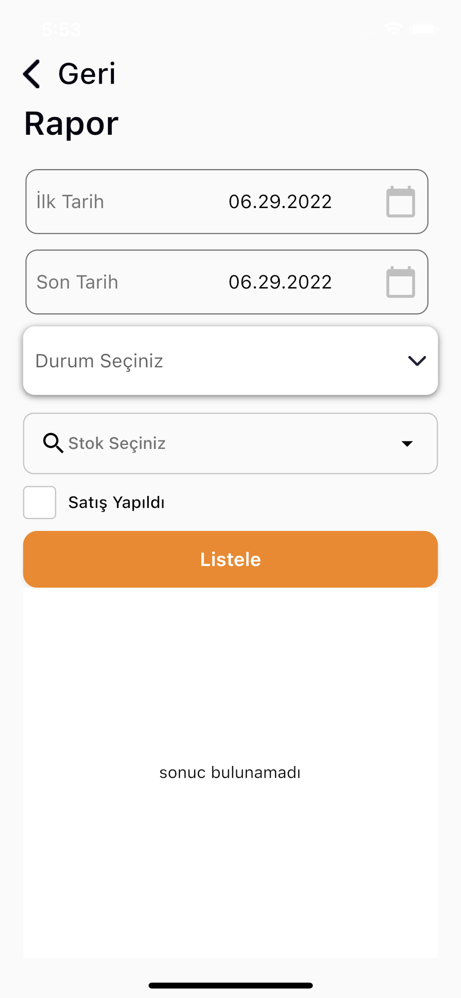Click the Son Tarih date value 06.29.2022
Viewport: 461px width, 998px height.
(x=280, y=282)
